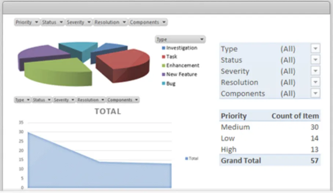Expand the pivot Status (All) filter arrow

click(315, 60)
